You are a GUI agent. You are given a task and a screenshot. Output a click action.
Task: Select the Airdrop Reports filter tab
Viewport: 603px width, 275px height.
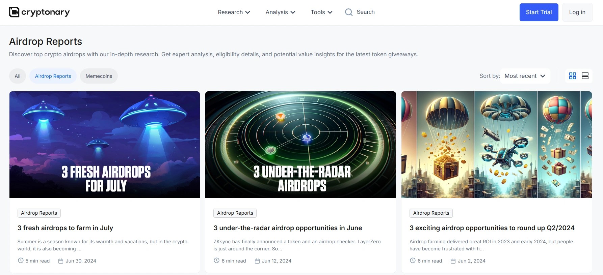[x=53, y=76]
